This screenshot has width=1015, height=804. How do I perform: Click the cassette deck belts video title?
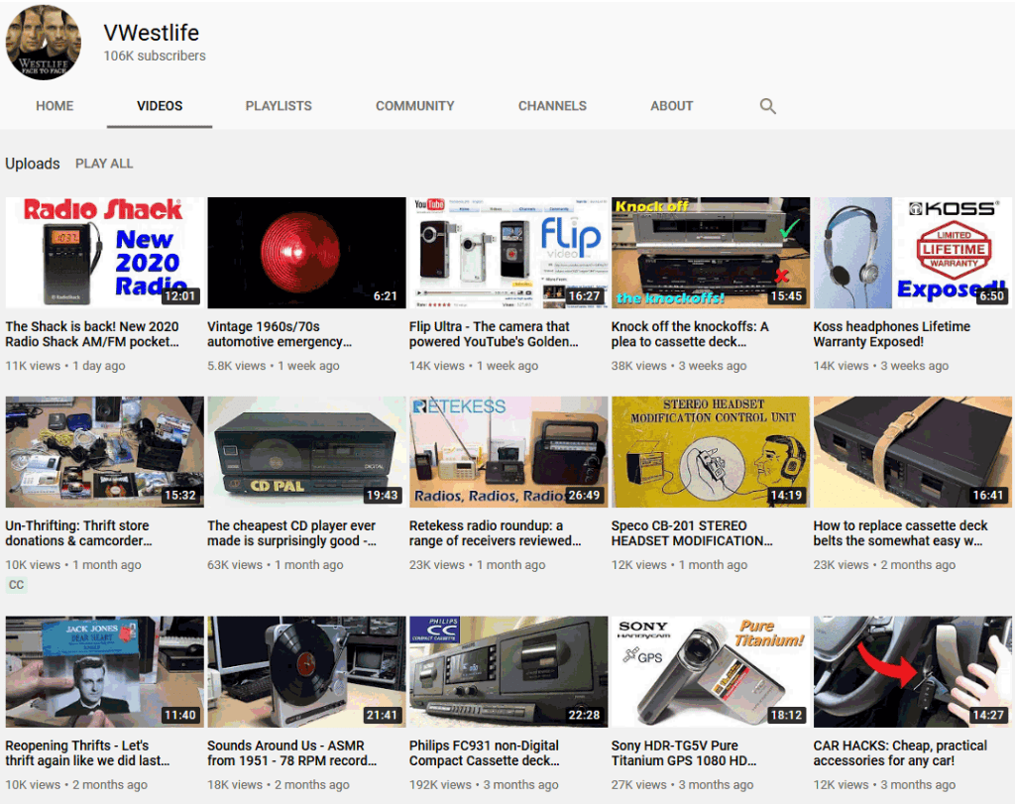point(900,533)
